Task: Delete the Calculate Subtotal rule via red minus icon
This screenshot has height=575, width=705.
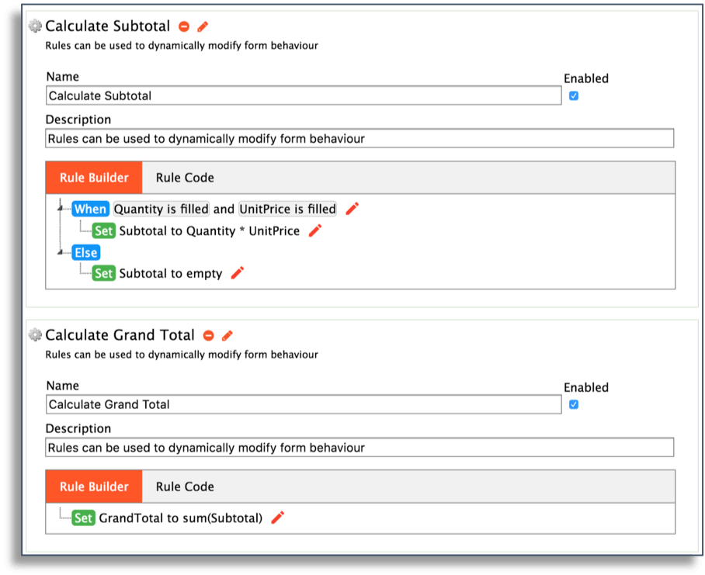Action: [x=184, y=26]
